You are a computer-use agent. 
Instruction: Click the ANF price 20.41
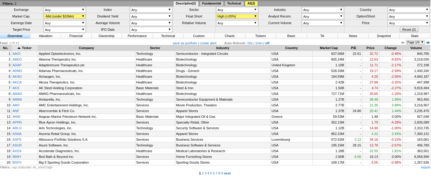click(x=374, y=111)
